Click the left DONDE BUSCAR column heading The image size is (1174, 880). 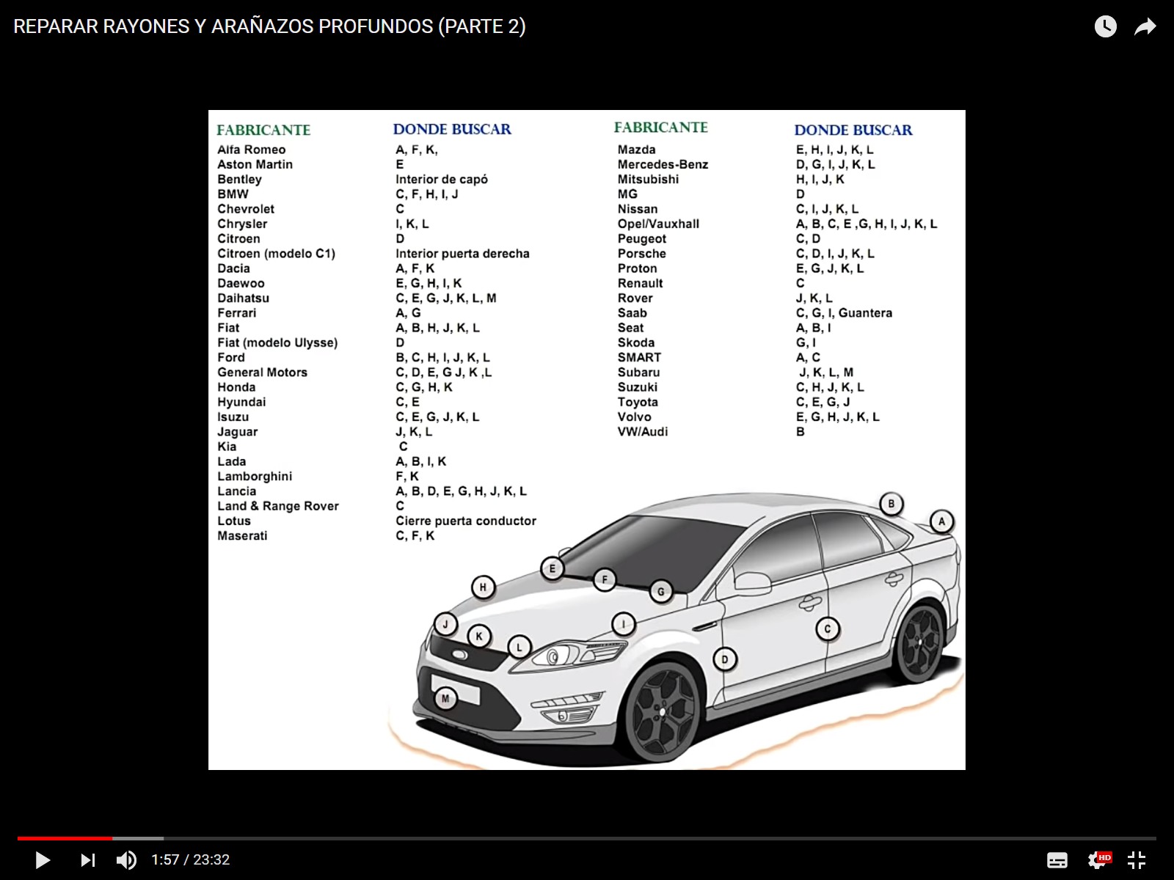pos(452,130)
